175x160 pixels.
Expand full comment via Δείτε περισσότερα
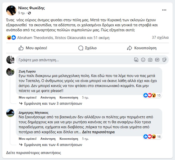click(x=98, y=132)
